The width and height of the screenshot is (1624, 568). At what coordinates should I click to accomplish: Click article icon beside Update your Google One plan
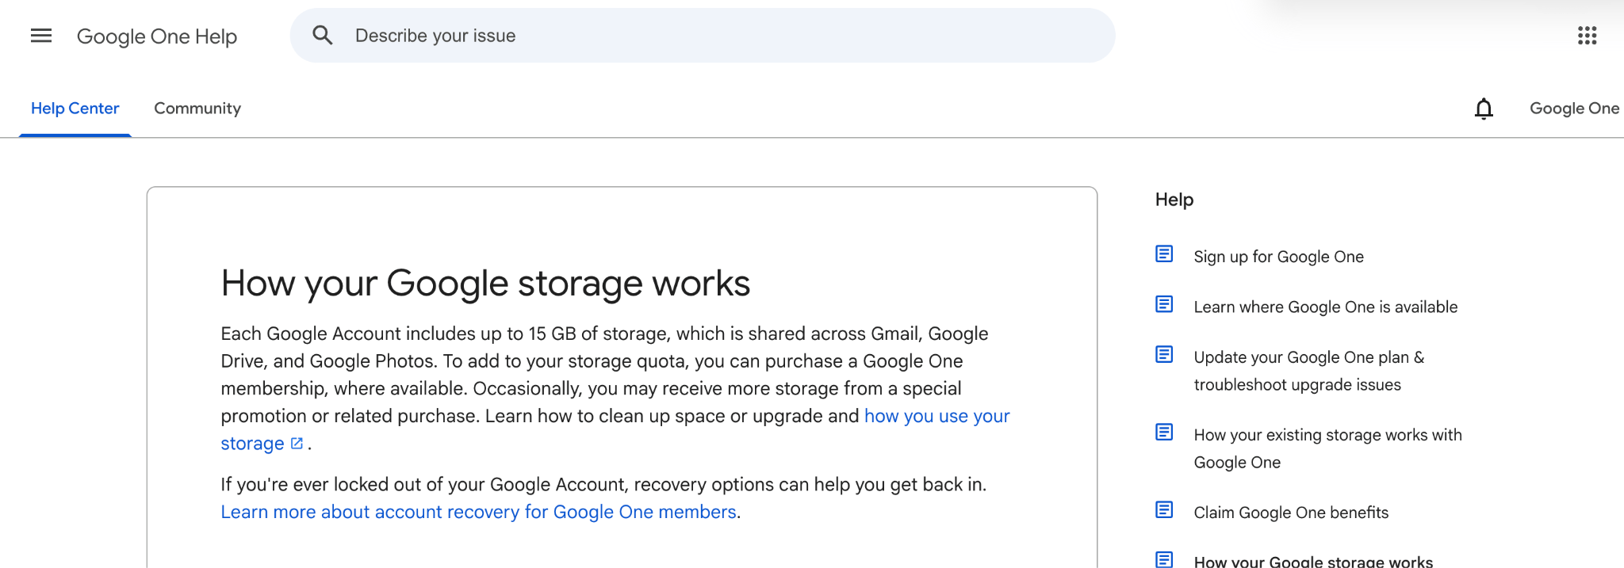point(1164,354)
